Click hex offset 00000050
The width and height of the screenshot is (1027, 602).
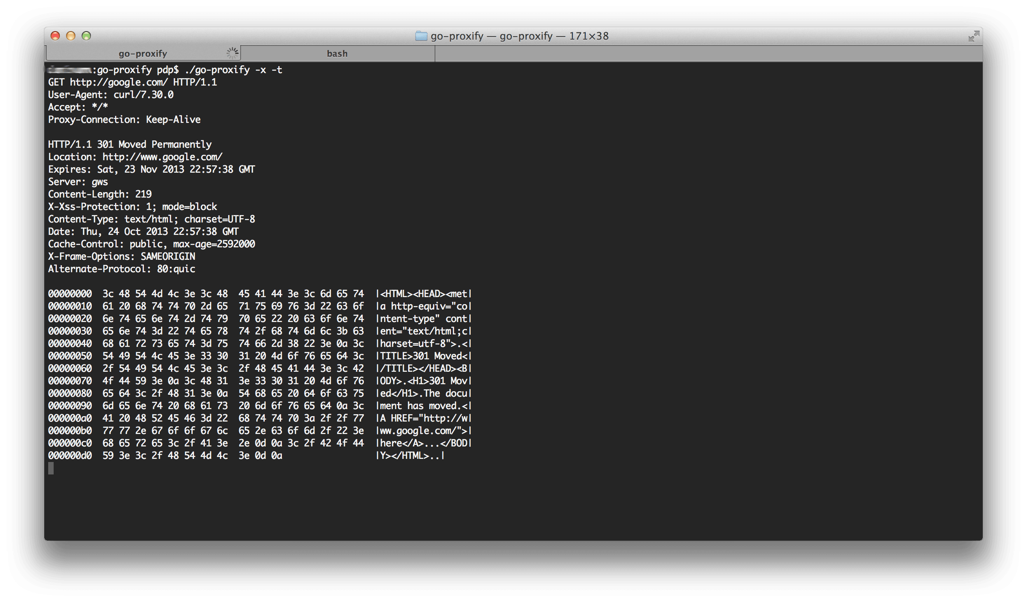tap(70, 356)
